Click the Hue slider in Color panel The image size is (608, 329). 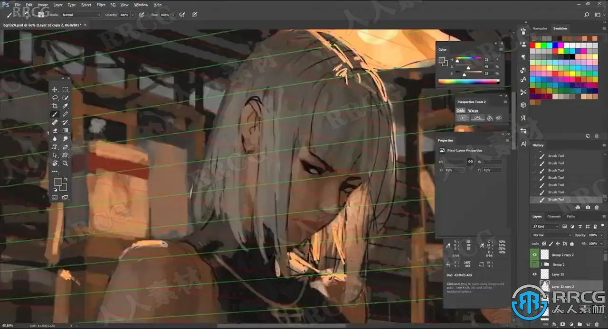pyautogui.click(x=469, y=58)
